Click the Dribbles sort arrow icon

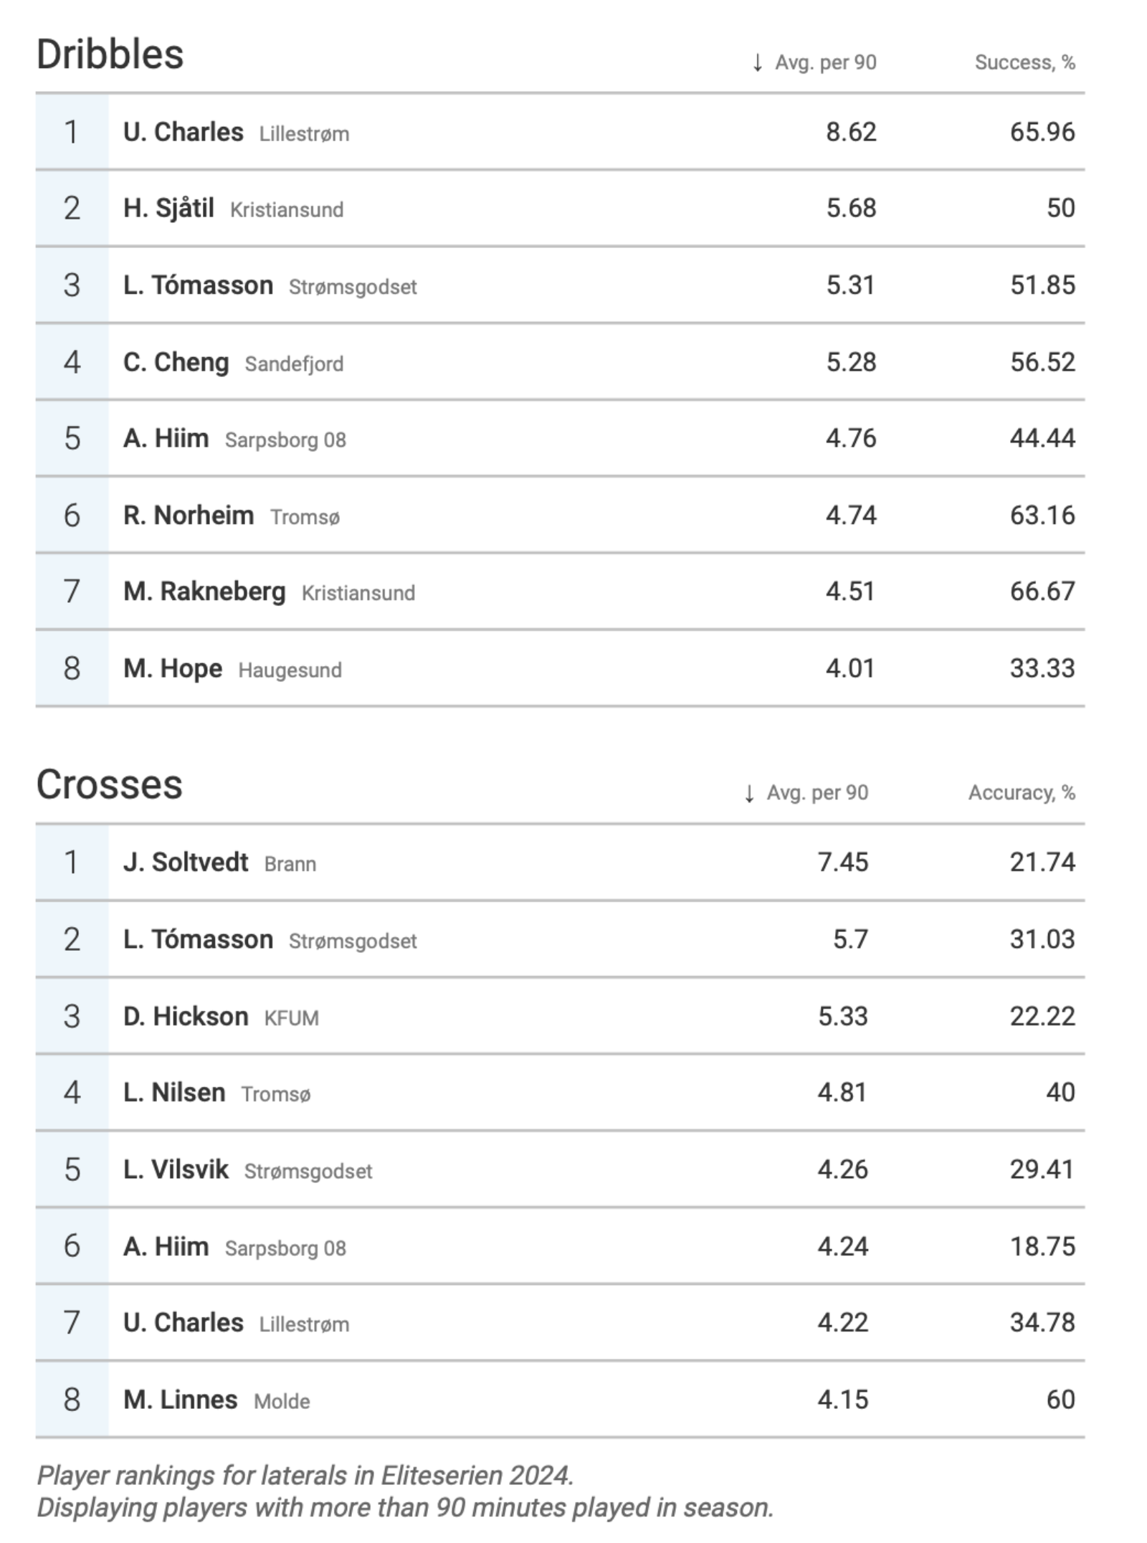click(x=757, y=63)
